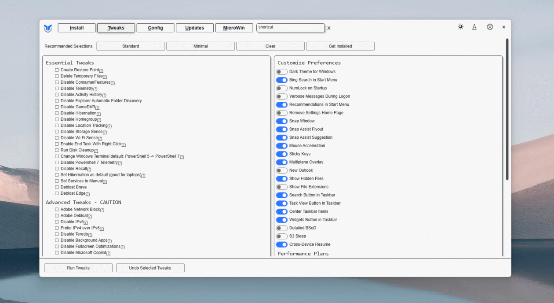Check the Delete Temporary Files checkbox

pyautogui.click(x=57, y=76)
